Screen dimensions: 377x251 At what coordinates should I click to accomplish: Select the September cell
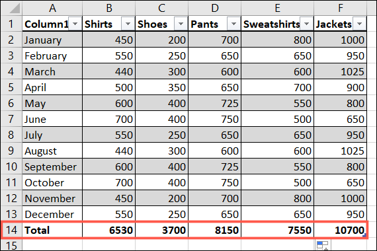52,166
